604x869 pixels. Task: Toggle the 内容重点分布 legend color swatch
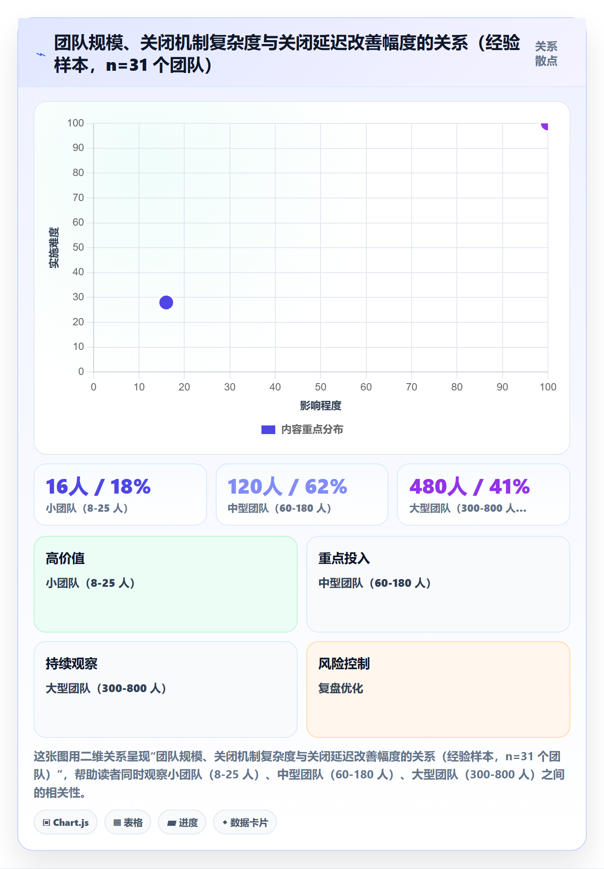point(268,430)
